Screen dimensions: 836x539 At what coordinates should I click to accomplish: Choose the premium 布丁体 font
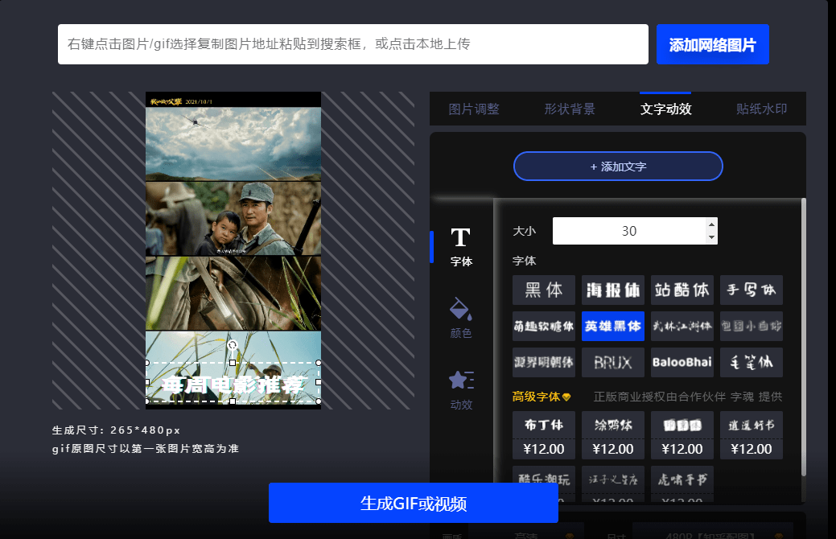click(x=544, y=425)
